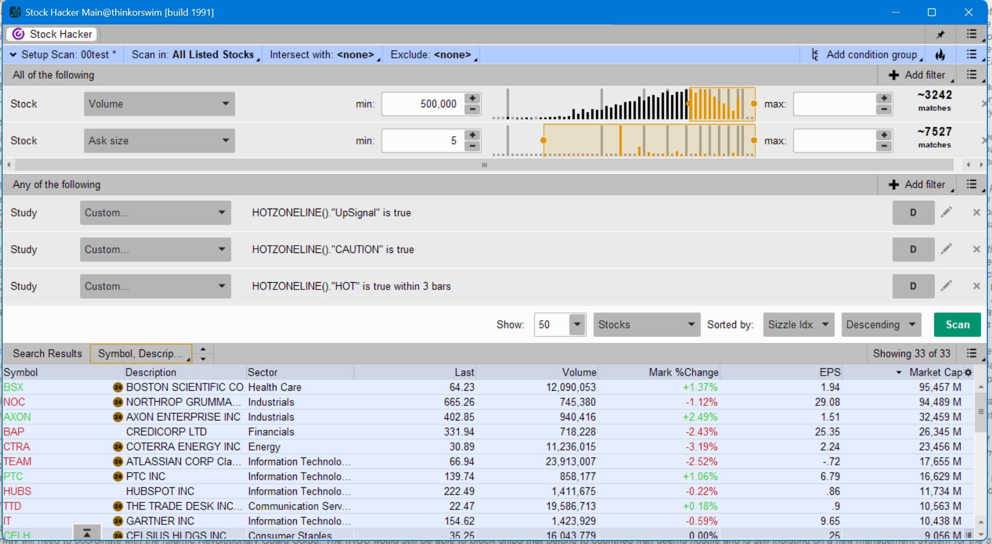Click the D aggregation button for the CAUTION study

[913, 249]
